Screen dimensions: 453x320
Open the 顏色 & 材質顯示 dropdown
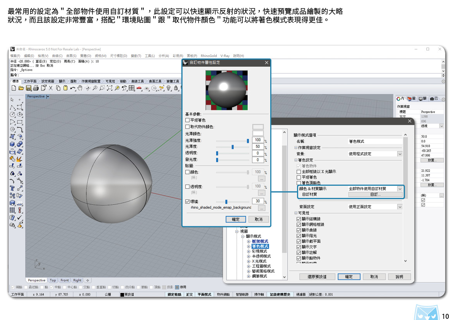click(400, 188)
